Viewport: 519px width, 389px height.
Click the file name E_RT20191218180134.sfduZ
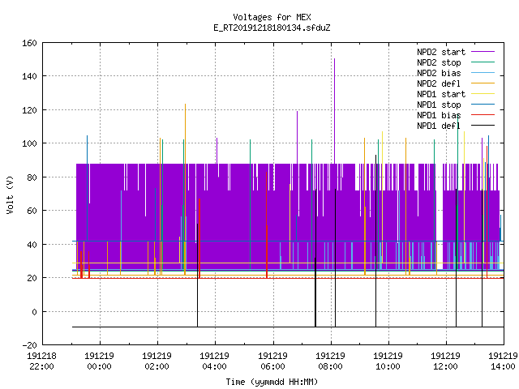tap(272, 28)
